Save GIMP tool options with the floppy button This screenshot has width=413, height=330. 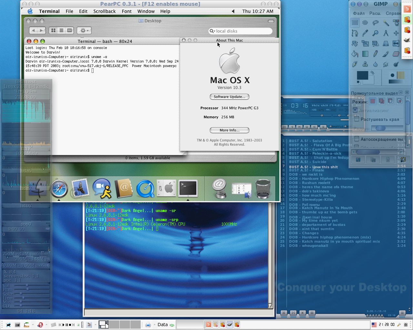tap(358, 160)
